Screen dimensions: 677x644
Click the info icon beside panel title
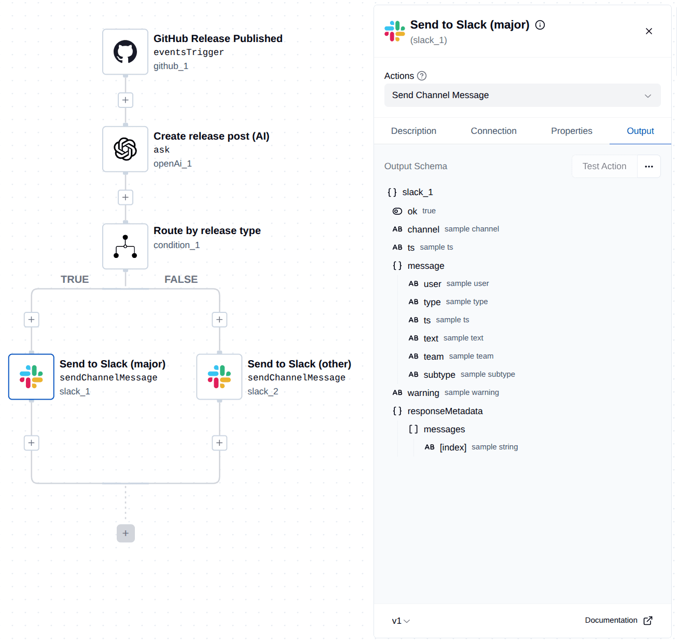(x=540, y=25)
